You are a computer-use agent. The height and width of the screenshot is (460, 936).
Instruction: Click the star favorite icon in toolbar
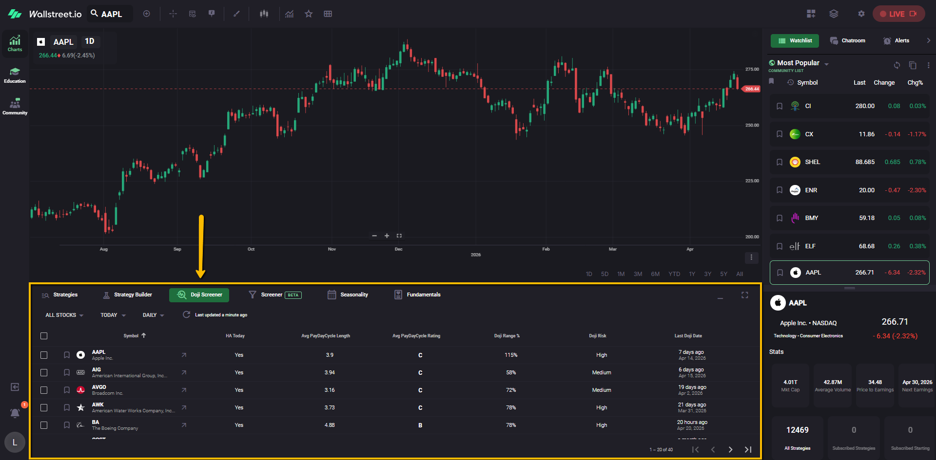[x=309, y=14]
